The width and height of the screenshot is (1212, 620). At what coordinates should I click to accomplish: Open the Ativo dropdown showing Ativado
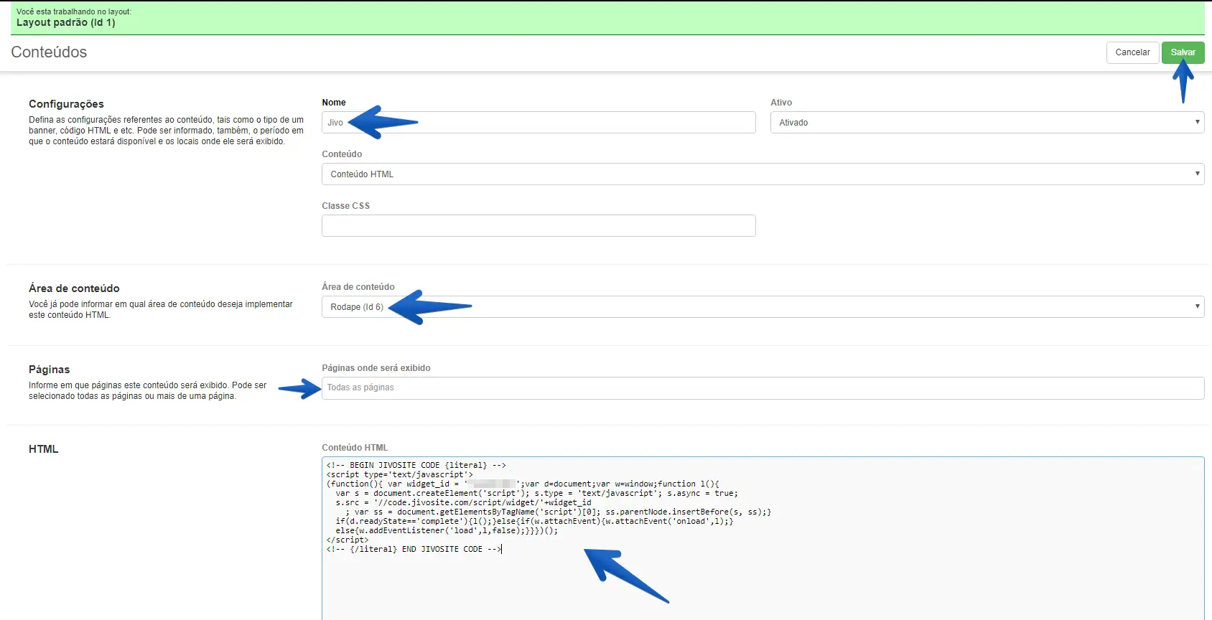tap(987, 123)
